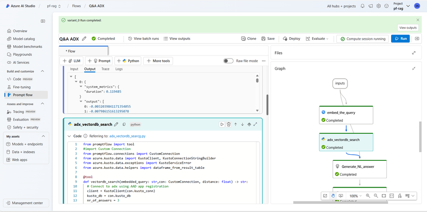Open the DS user account avatar
This screenshot has width=427, height=212.
click(417, 6)
